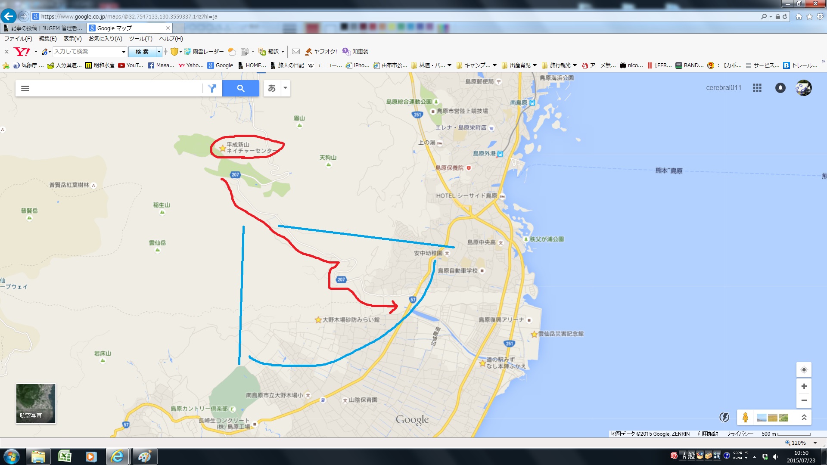This screenshot has width=827, height=465.
Task: Open File Explorer from the taskbar
Action: pos(38,456)
